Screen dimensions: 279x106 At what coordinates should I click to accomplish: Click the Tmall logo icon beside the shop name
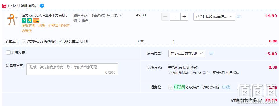(4, 6)
